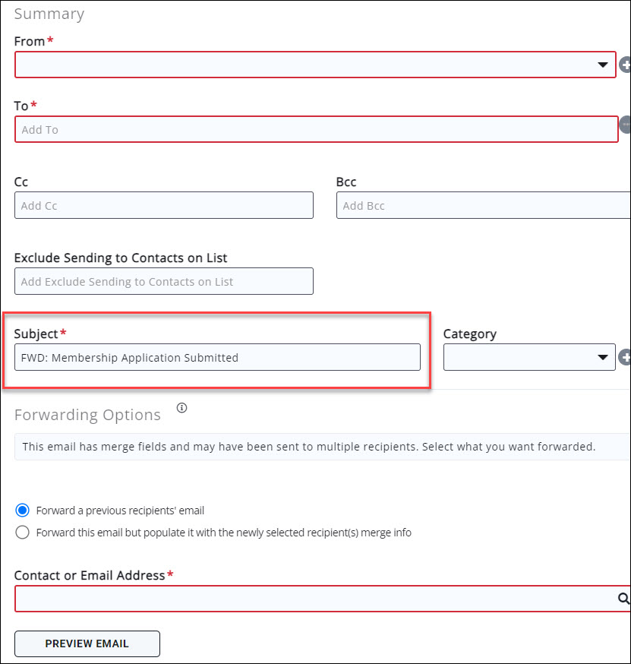Click the Subject text field

217,357
